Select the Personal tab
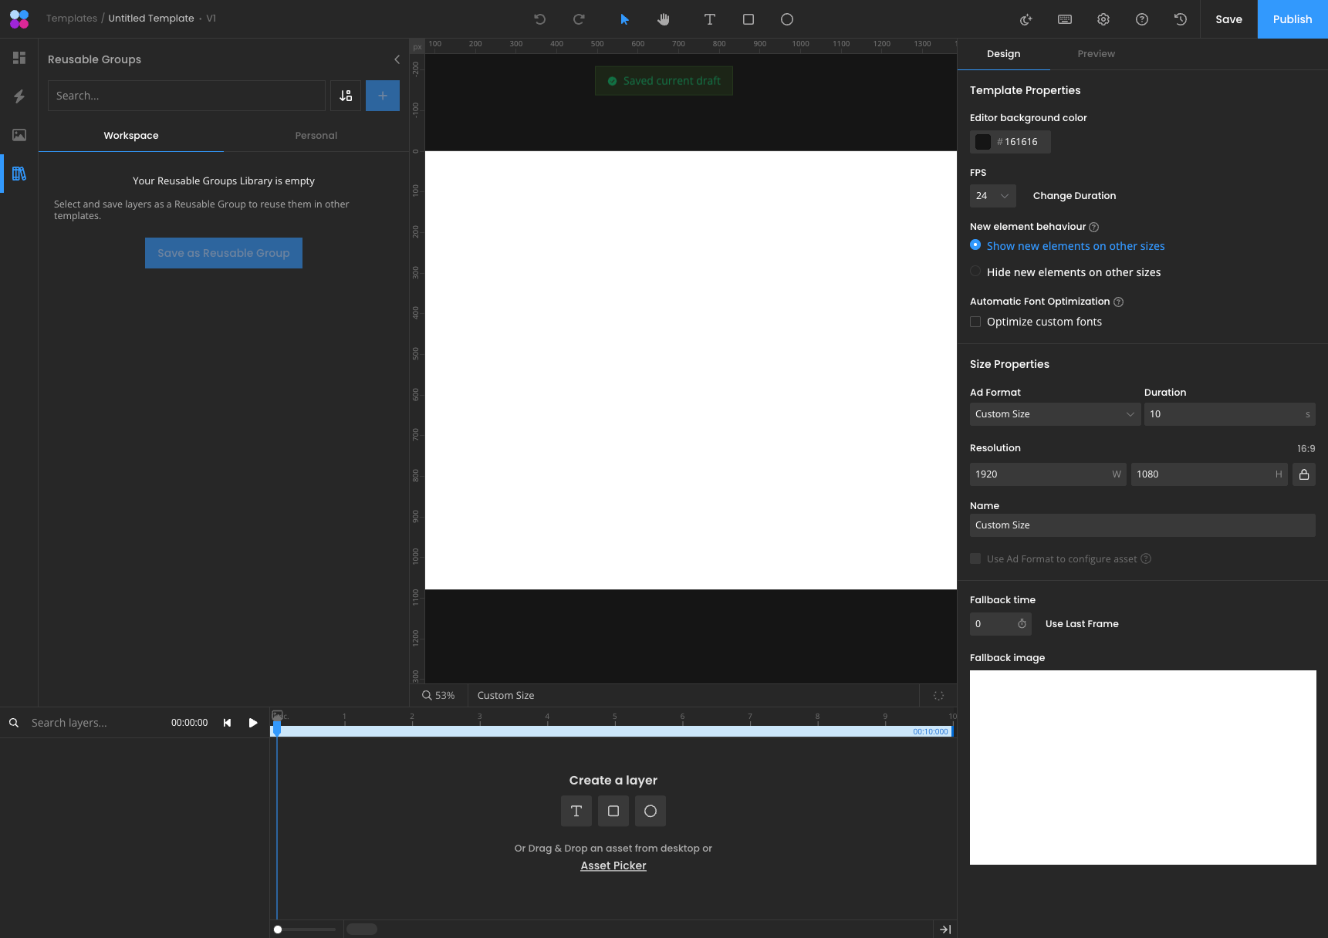1328x938 pixels. pyautogui.click(x=316, y=136)
